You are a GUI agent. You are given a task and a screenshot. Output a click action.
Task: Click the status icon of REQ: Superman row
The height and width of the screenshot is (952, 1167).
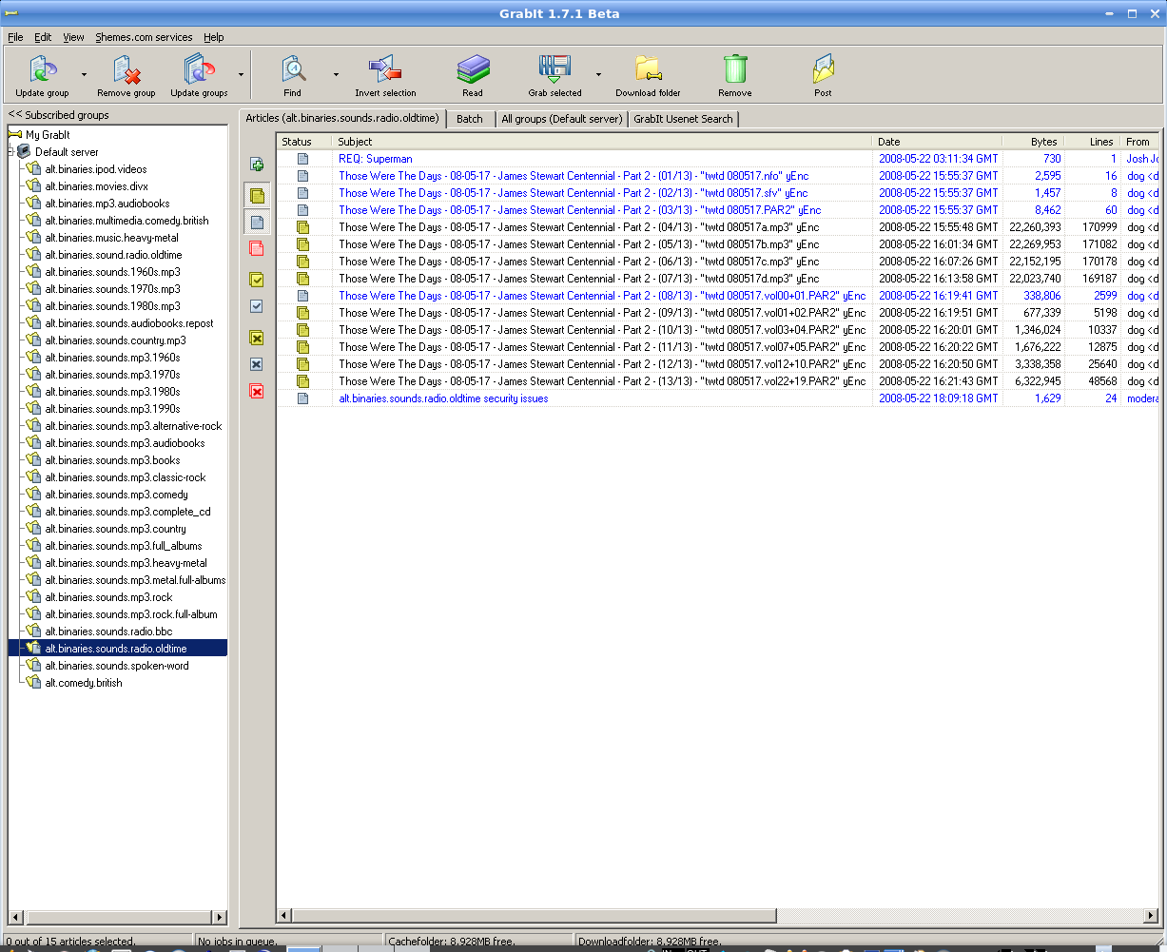pos(303,159)
